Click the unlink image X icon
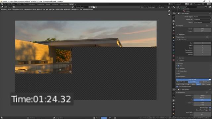The width and height of the screenshot is (212, 119). [x=96, y=7]
